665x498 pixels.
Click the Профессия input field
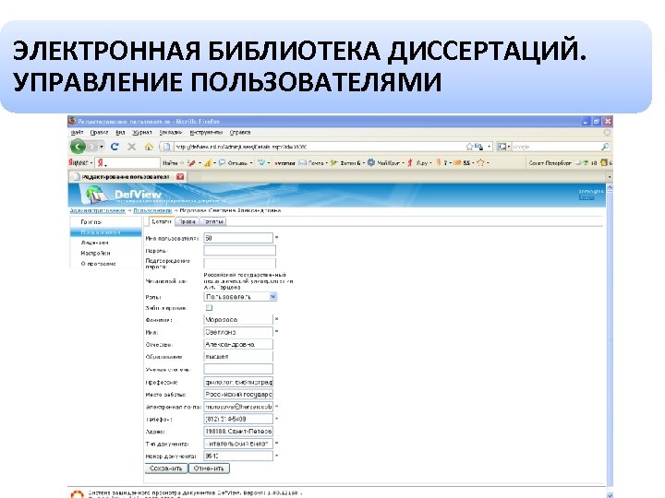(x=238, y=382)
